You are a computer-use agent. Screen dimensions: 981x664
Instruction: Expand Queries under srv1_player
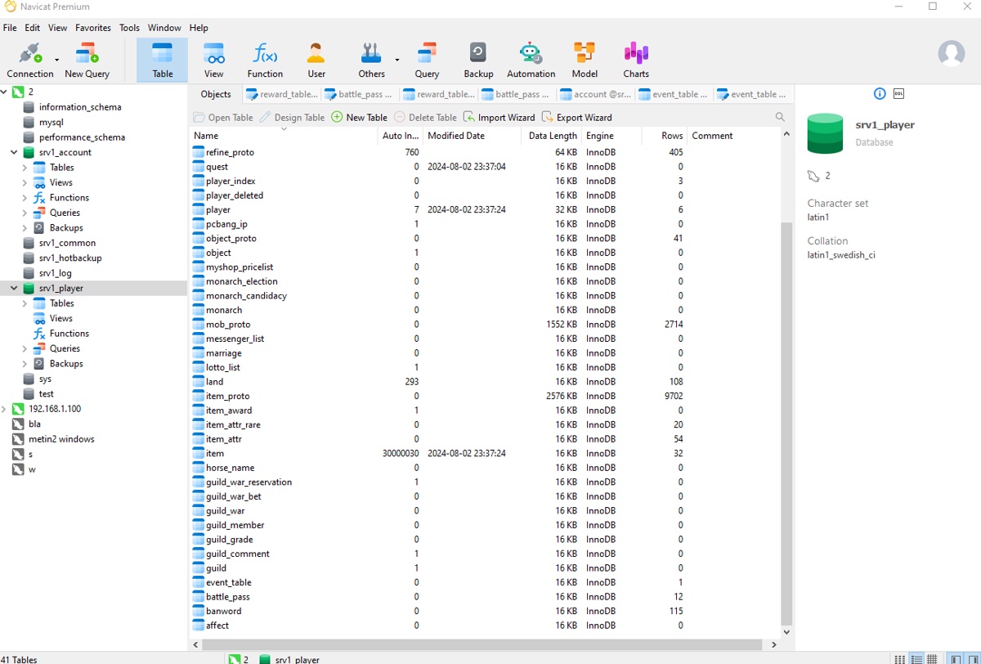25,348
